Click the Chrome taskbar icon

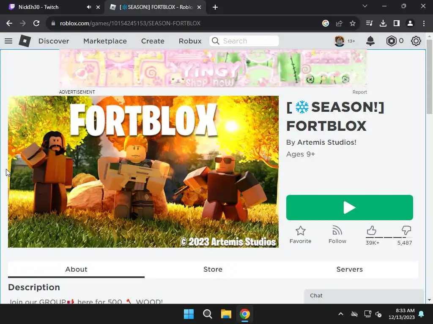(245, 314)
